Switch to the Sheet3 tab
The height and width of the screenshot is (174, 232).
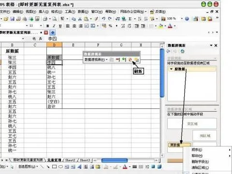85,160
